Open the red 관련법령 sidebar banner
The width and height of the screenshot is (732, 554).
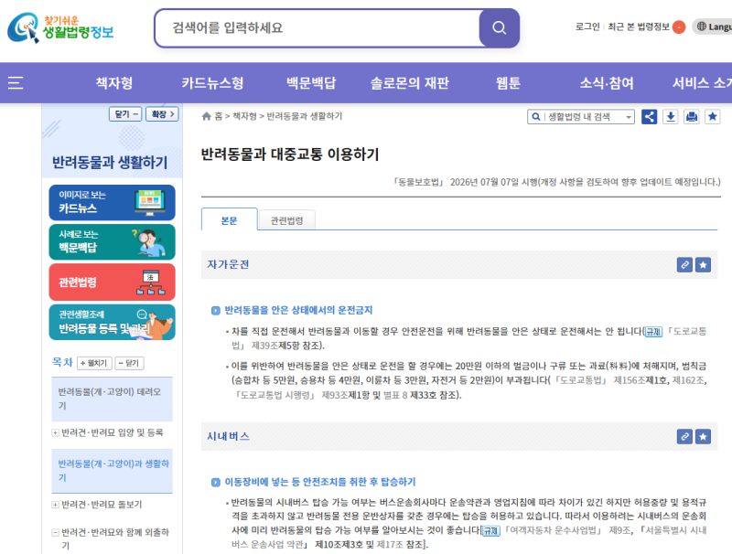pos(112,282)
